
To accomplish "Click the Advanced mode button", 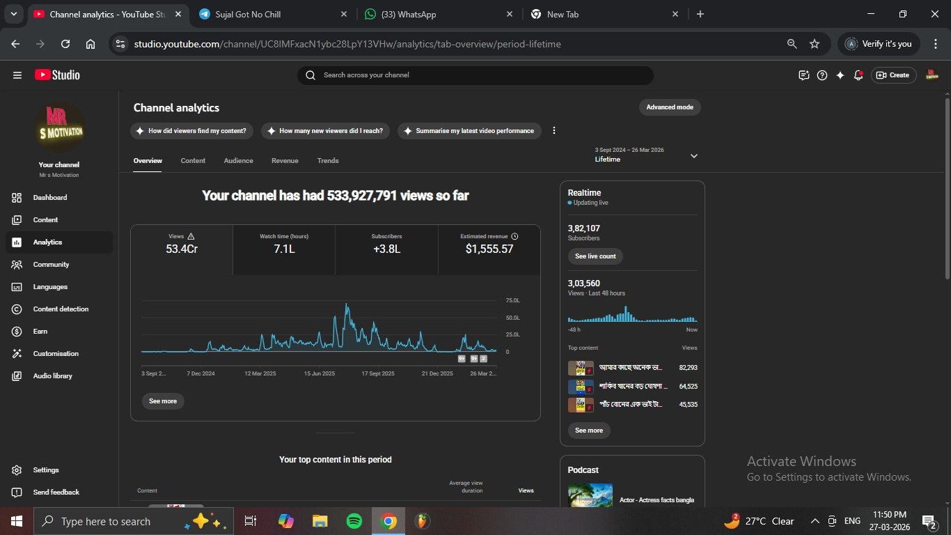I will (x=670, y=107).
